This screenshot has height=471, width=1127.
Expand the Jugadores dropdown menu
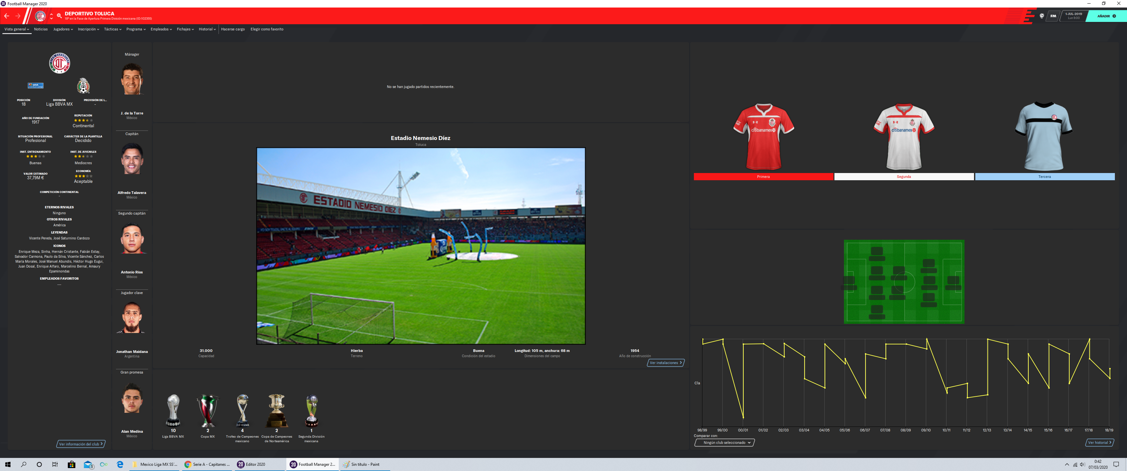tap(63, 29)
